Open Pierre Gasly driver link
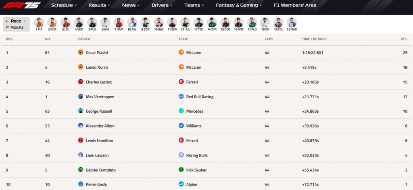 tap(96, 184)
